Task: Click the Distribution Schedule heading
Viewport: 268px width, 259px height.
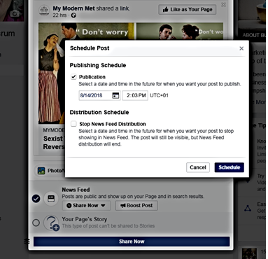Action: [99, 113]
